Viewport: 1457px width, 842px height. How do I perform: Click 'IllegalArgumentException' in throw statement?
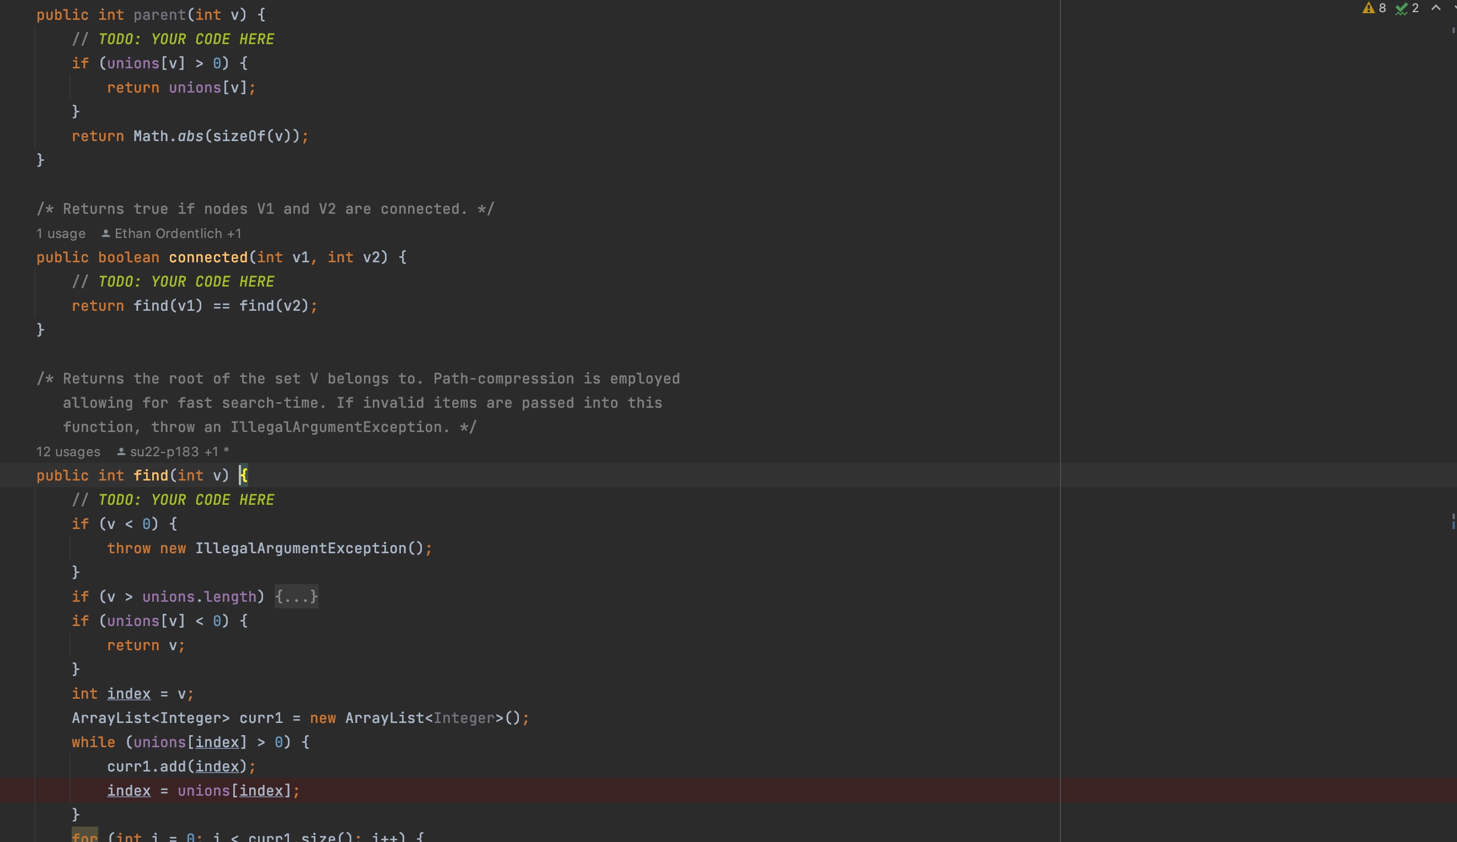(x=301, y=548)
